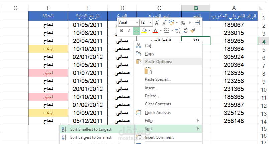Screen dimensions: 269x144
Task: Open accounting format dropdown arrow
Action: pos(177,22)
